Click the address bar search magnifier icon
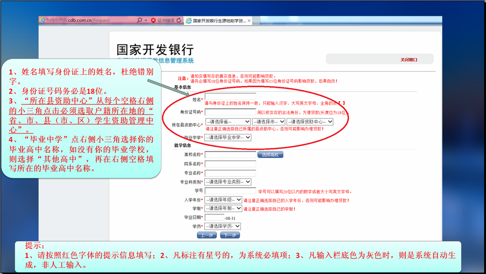The height and width of the screenshot is (274, 486). point(139,21)
